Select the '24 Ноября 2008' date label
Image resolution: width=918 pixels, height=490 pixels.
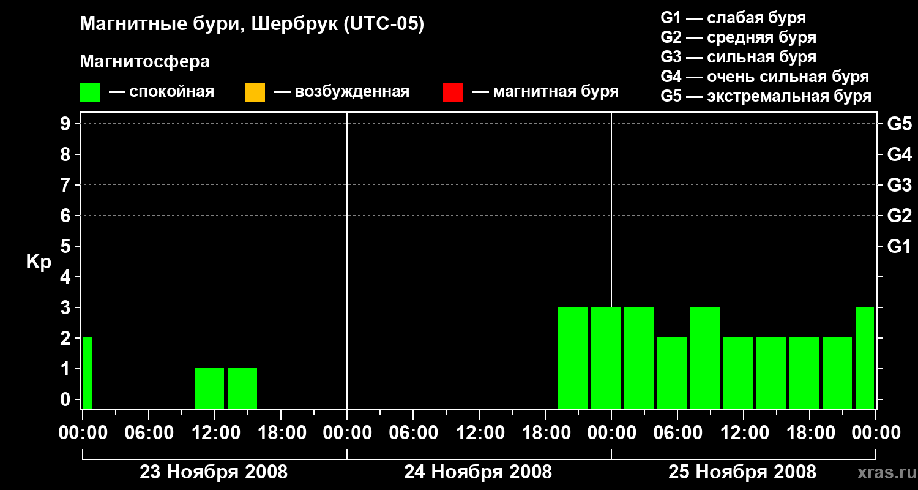[x=478, y=472]
